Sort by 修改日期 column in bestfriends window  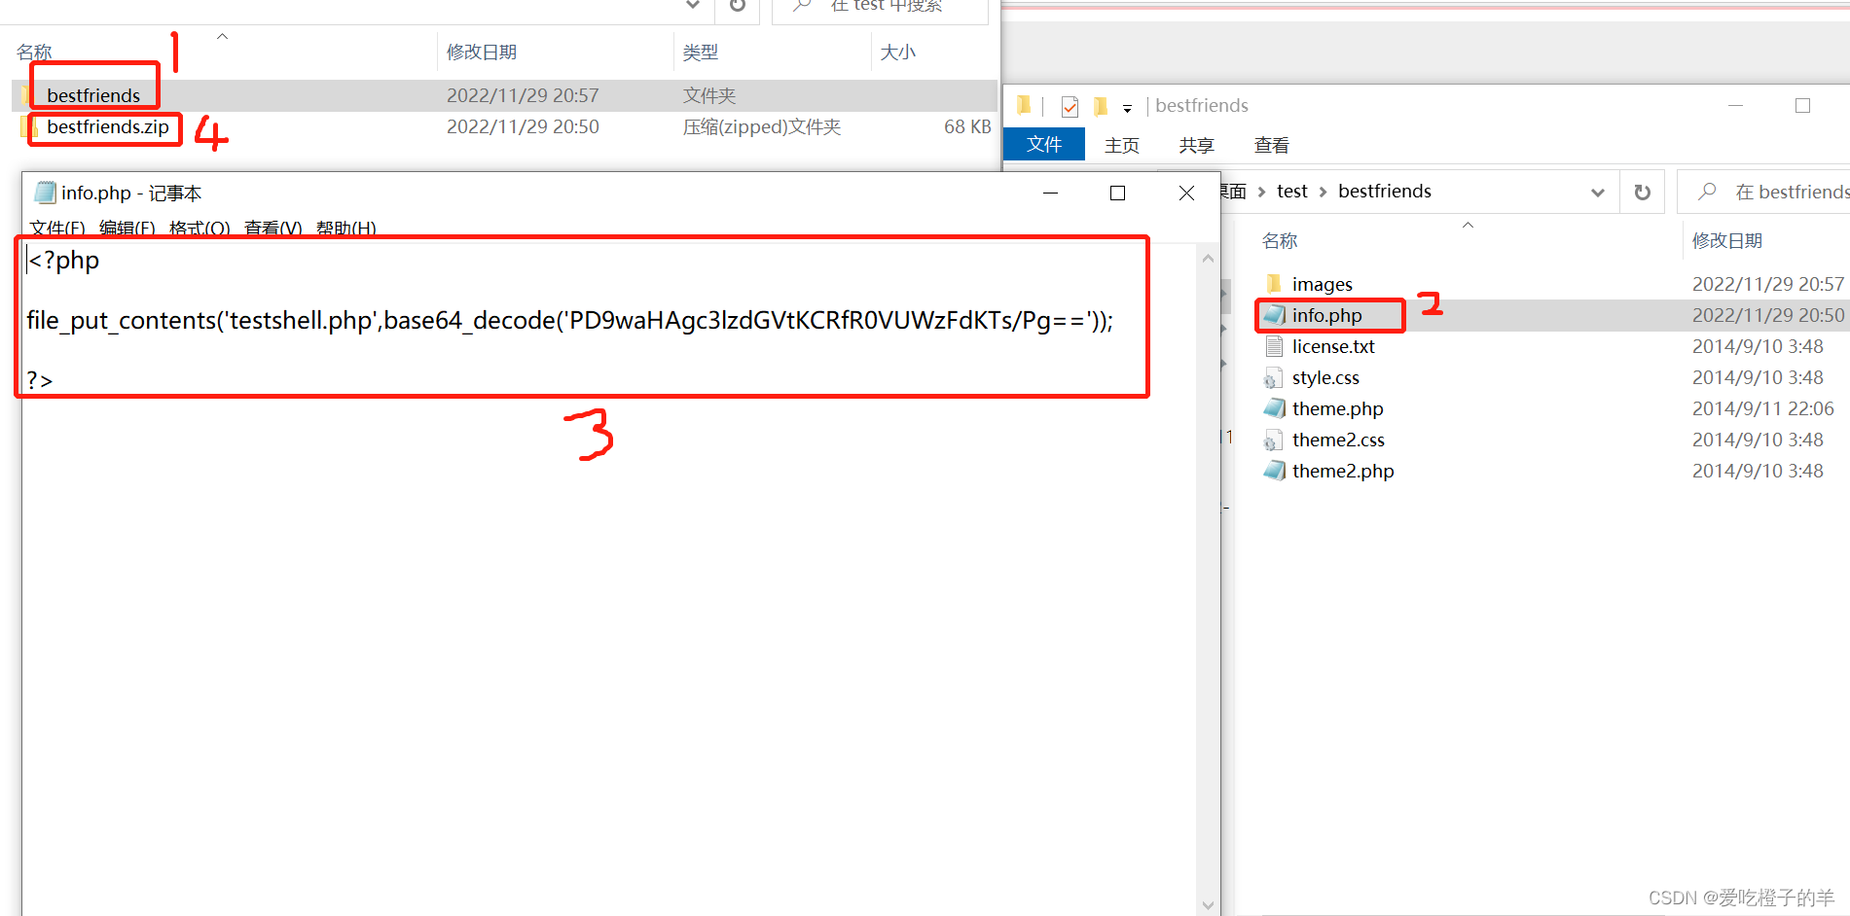click(1727, 241)
